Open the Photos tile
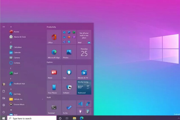The image size is (180, 120). (x=69, y=52)
